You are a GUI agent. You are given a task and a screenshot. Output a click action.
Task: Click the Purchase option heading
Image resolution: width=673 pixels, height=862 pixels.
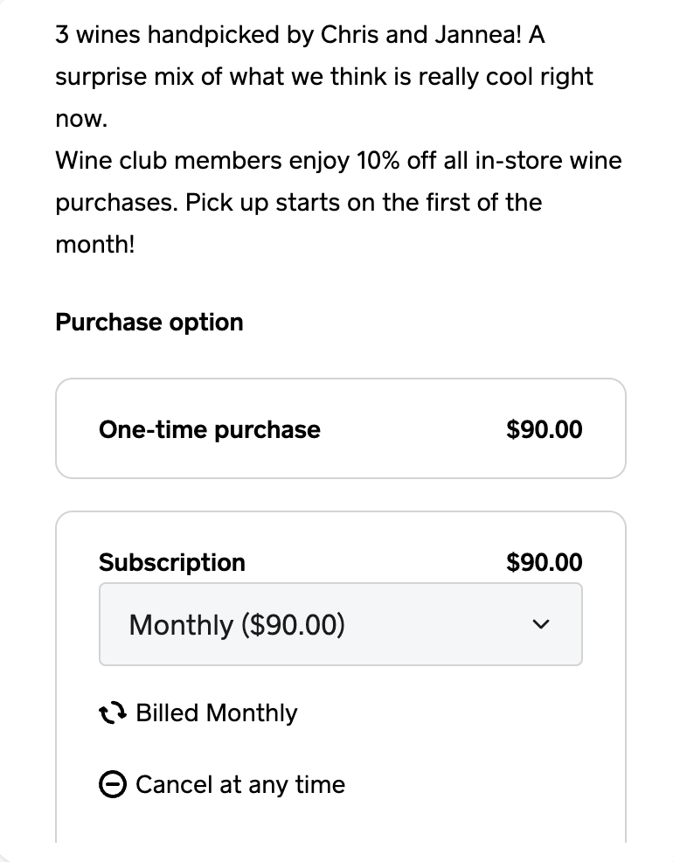coord(149,322)
